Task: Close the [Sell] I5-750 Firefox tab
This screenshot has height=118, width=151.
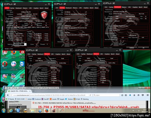Action: point(30,91)
